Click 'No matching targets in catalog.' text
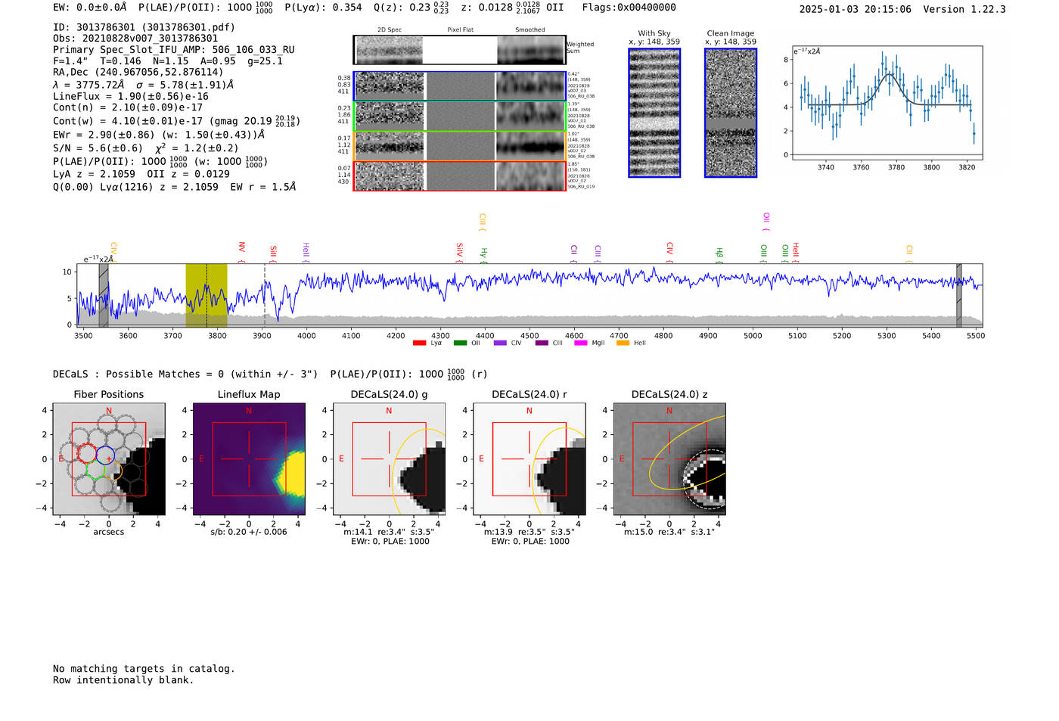The height and width of the screenshot is (721, 1059). [x=144, y=669]
